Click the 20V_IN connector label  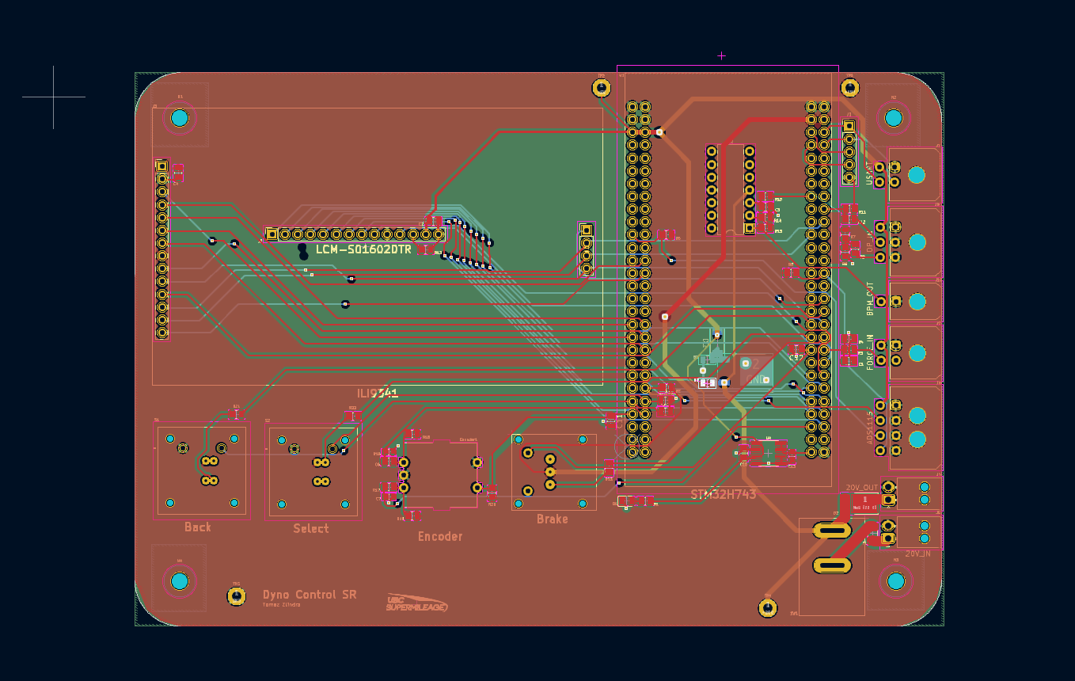click(917, 554)
